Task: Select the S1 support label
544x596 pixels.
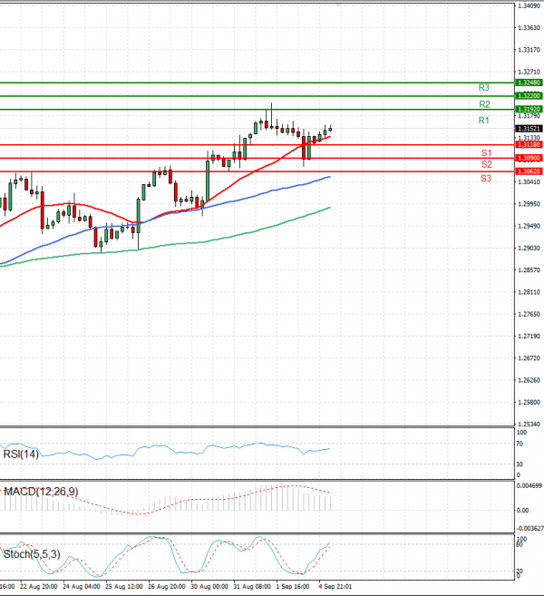Action: tap(486, 152)
